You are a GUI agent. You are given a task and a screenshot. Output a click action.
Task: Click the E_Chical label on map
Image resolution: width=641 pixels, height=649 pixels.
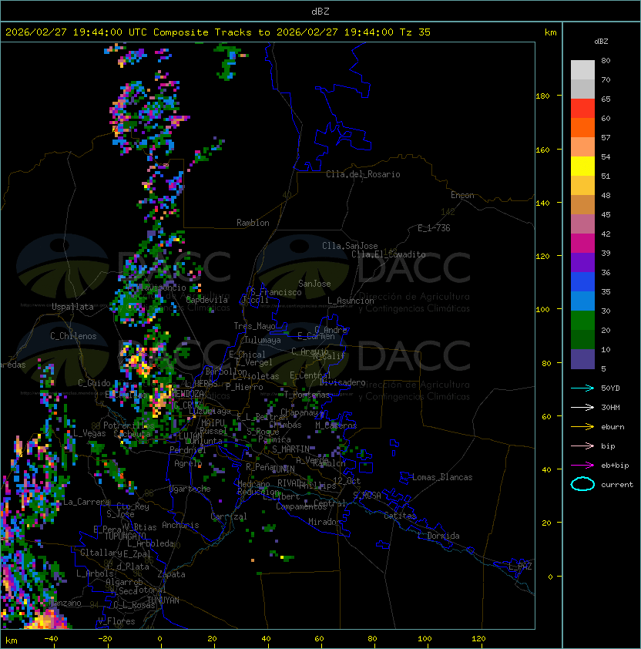(x=247, y=355)
